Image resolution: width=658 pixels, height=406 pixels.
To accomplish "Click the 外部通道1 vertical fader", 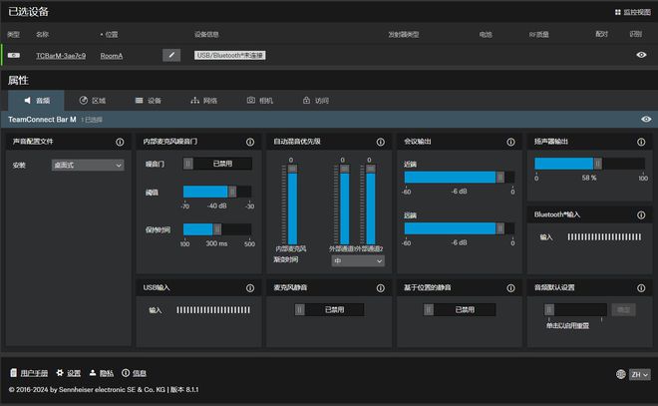I will (345, 204).
